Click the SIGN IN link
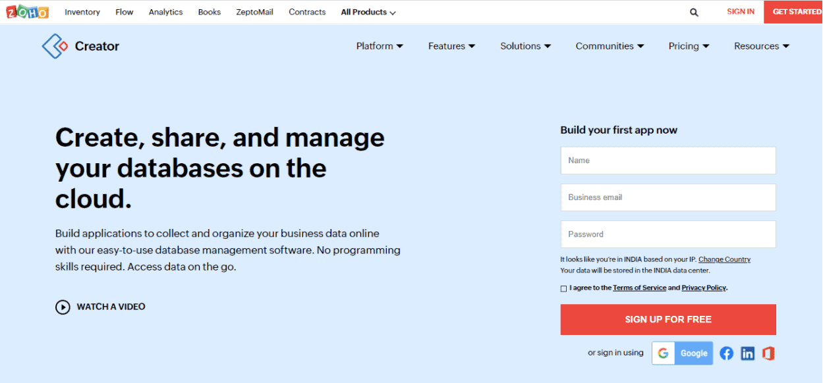 (741, 12)
